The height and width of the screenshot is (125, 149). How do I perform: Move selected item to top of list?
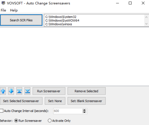pos(19,91)
